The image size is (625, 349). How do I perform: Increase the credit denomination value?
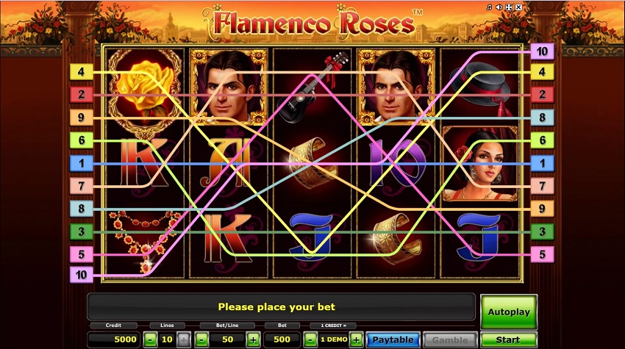point(356,340)
